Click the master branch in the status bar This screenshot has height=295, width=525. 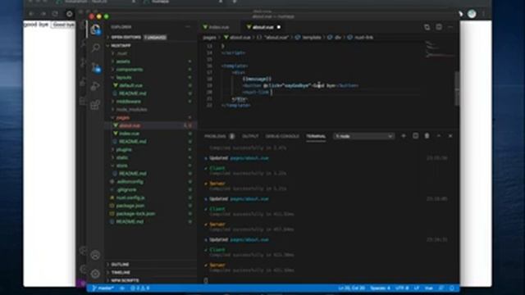click(x=103, y=288)
